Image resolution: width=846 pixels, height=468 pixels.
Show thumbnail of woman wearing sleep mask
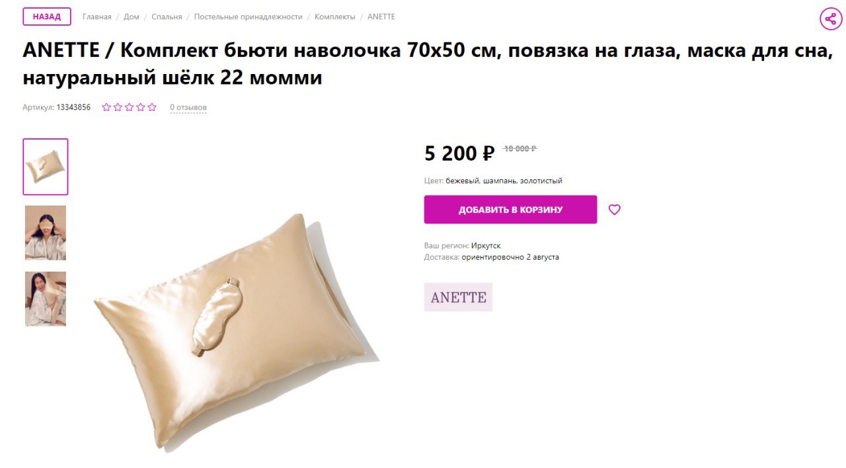[x=46, y=233]
